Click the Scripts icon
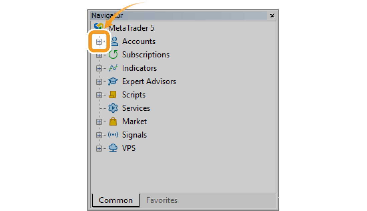Image resolution: width=367 pixels, height=211 pixels. tap(113, 95)
